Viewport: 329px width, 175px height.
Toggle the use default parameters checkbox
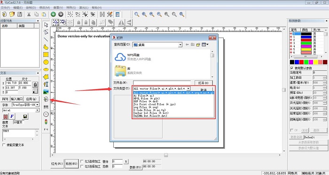292,68
